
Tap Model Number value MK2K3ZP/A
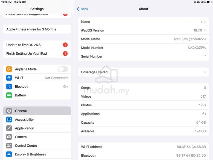click(x=197, y=48)
